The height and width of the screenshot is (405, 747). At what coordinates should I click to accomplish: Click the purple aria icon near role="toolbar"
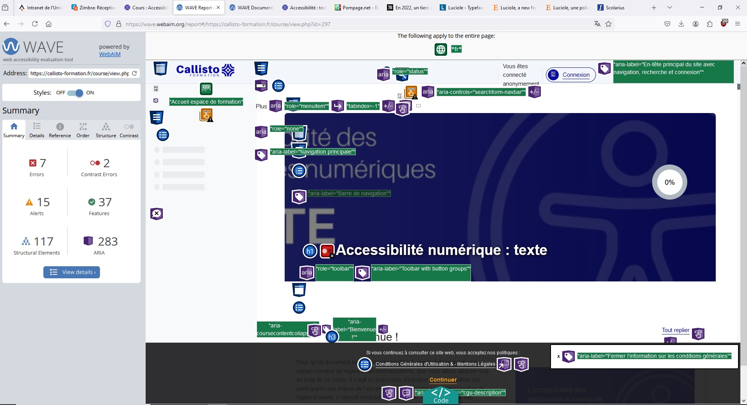306,273
